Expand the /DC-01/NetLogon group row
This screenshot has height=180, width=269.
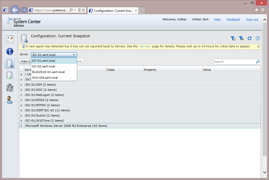[x=22, y=95]
